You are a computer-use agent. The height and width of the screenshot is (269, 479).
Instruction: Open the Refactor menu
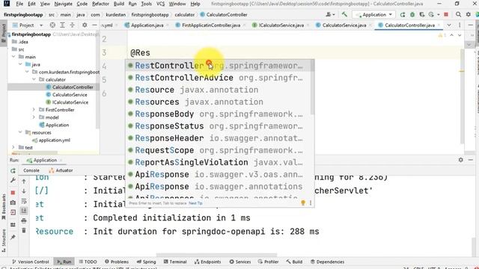point(100,4)
